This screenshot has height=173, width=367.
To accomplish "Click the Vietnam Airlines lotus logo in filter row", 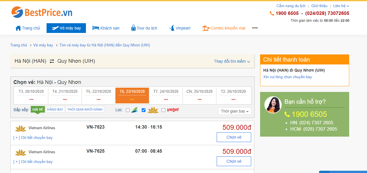I will click(x=153, y=110).
